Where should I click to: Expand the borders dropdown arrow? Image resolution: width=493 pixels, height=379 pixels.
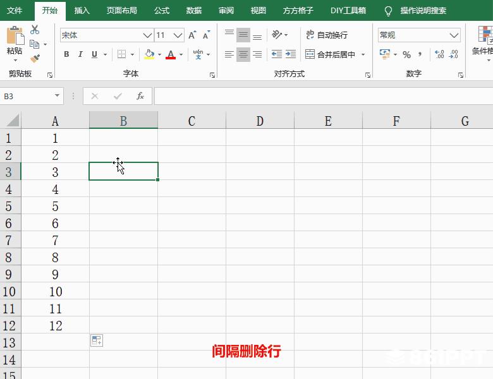pyautogui.click(x=132, y=55)
